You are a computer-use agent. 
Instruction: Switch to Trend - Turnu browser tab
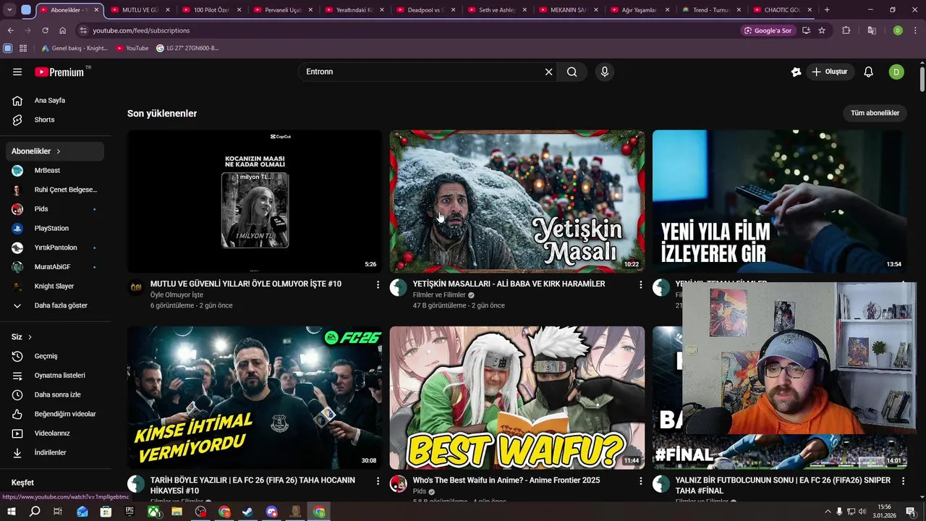click(x=710, y=10)
